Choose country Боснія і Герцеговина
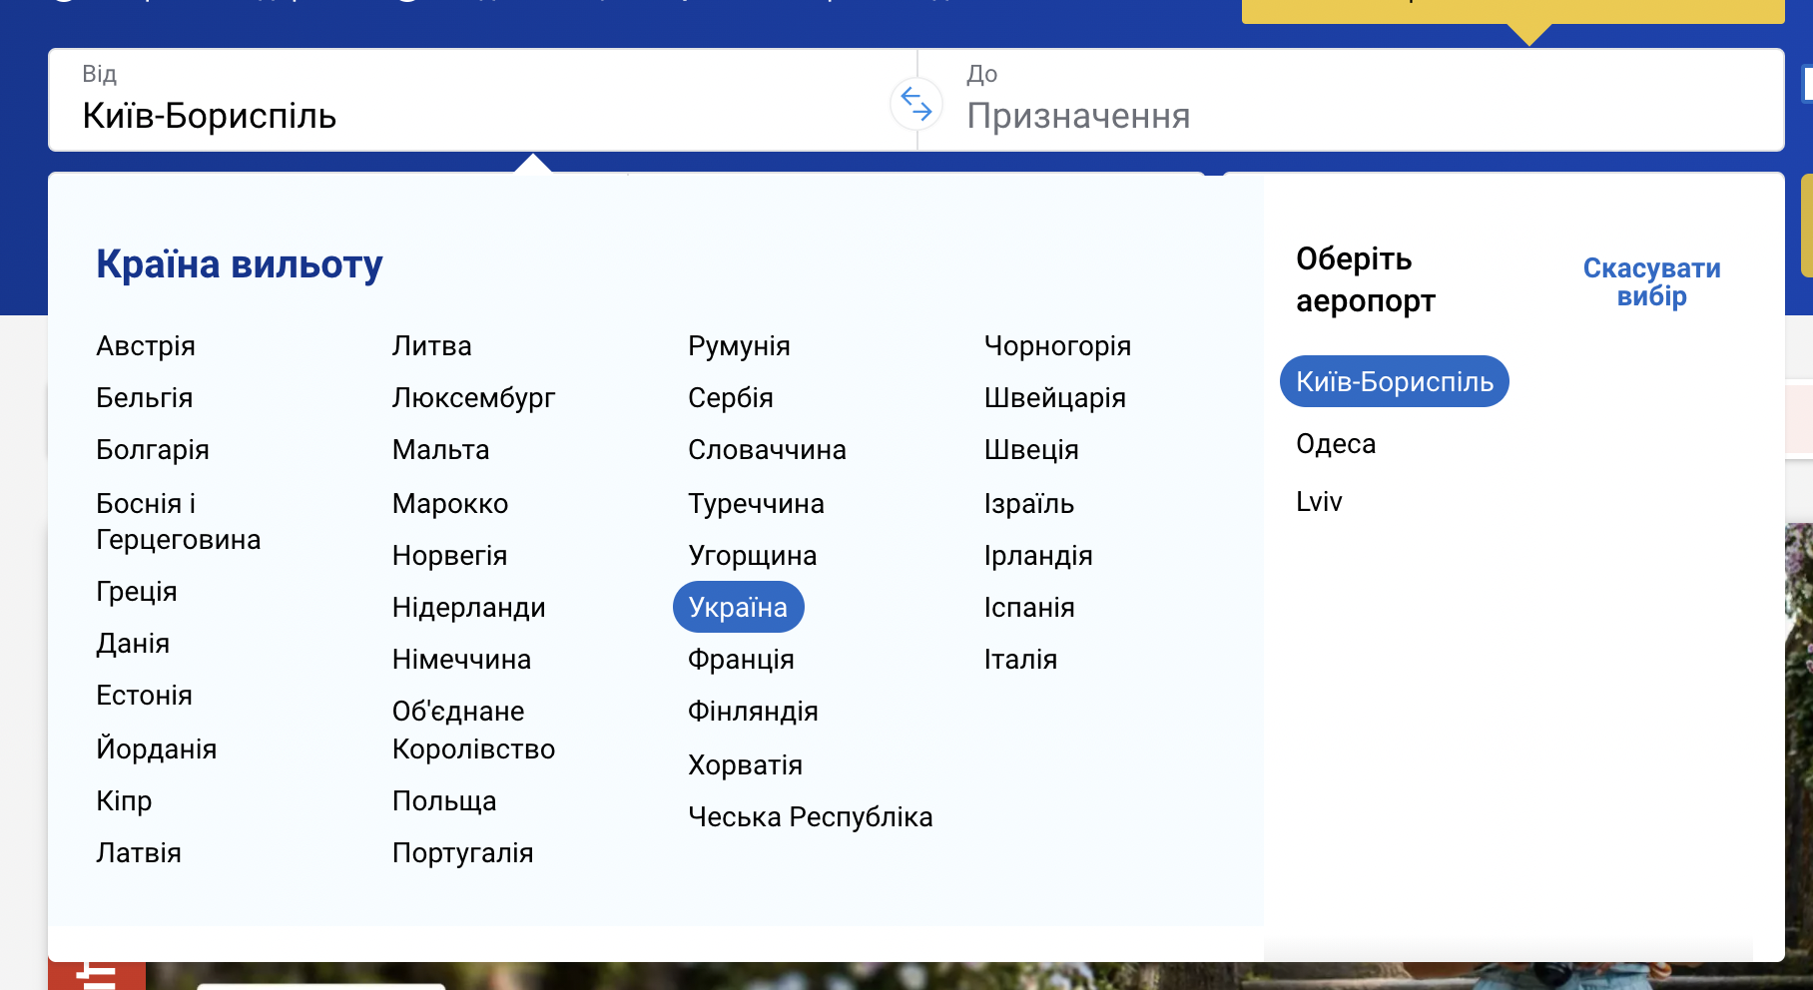 (179, 522)
